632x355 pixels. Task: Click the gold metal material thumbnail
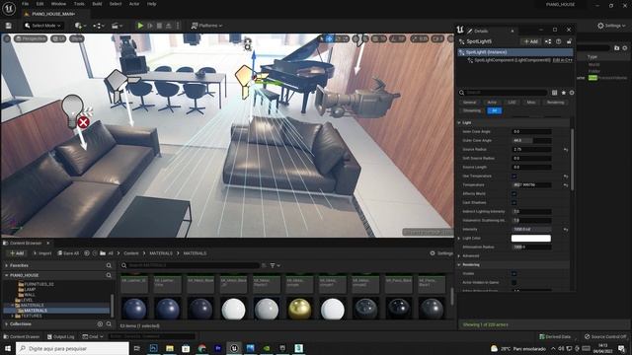pyautogui.click(x=299, y=309)
